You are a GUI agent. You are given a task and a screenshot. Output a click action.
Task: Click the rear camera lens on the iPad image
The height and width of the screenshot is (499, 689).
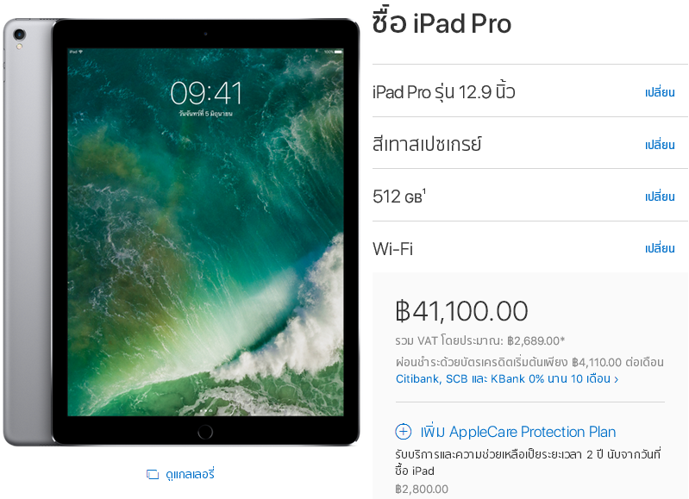click(x=19, y=34)
